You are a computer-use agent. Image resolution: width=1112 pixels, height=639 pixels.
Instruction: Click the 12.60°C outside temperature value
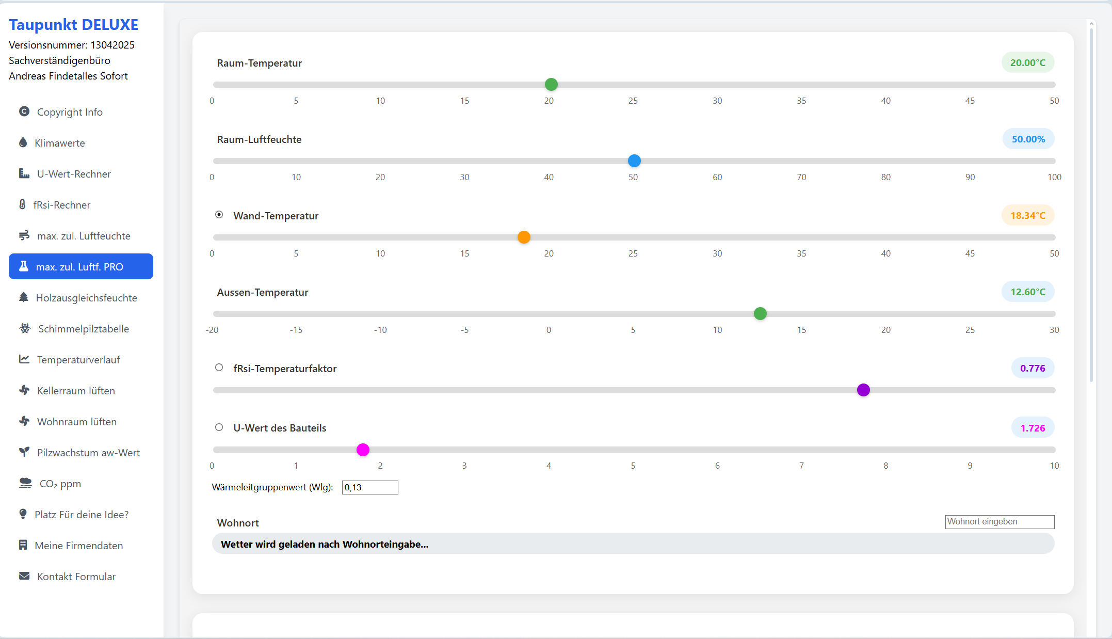1027,292
